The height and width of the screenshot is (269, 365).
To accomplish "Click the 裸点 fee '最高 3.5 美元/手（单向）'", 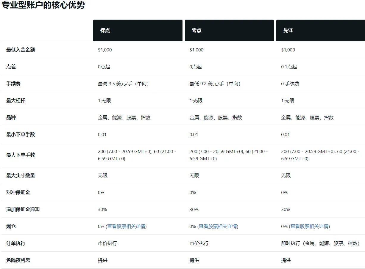I will point(123,84).
